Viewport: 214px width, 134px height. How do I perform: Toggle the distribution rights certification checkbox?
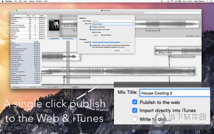coord(90,45)
